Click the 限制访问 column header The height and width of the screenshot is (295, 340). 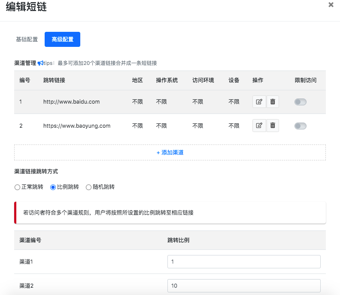coord(305,80)
